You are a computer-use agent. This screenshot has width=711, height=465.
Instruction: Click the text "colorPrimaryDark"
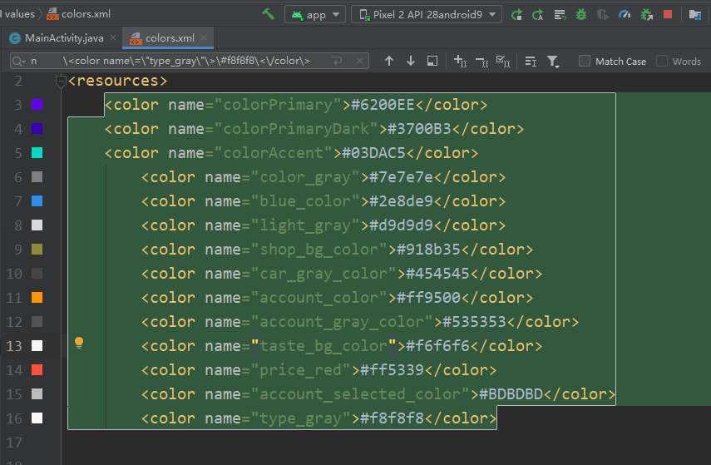(296, 129)
